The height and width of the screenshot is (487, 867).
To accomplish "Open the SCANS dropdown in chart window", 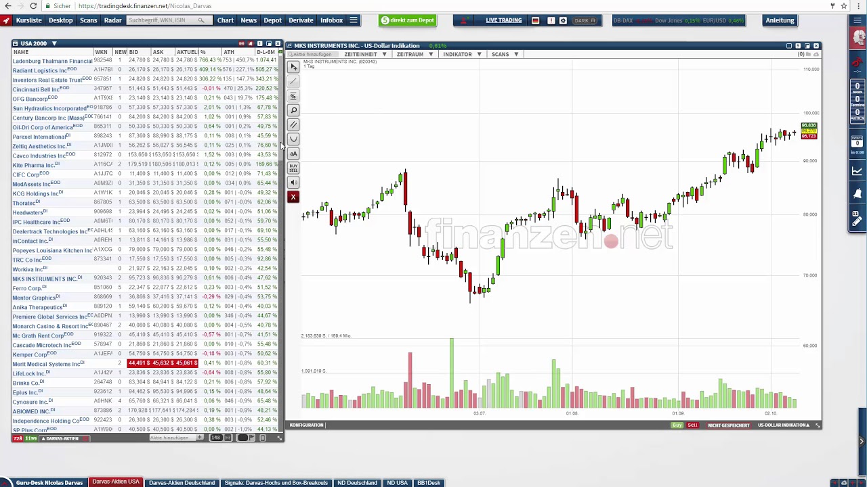I will click(505, 54).
